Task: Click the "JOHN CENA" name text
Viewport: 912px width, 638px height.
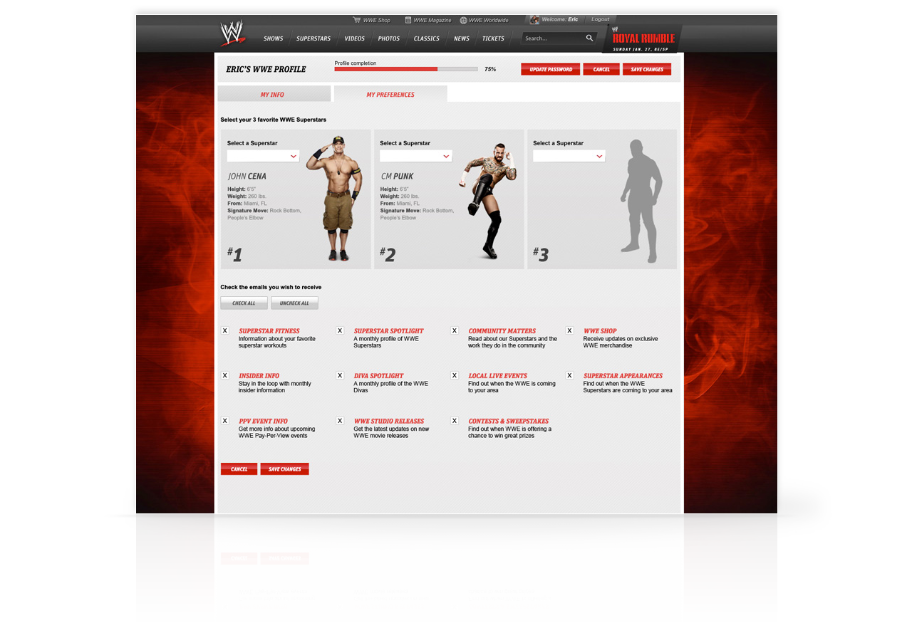Action: [x=247, y=176]
